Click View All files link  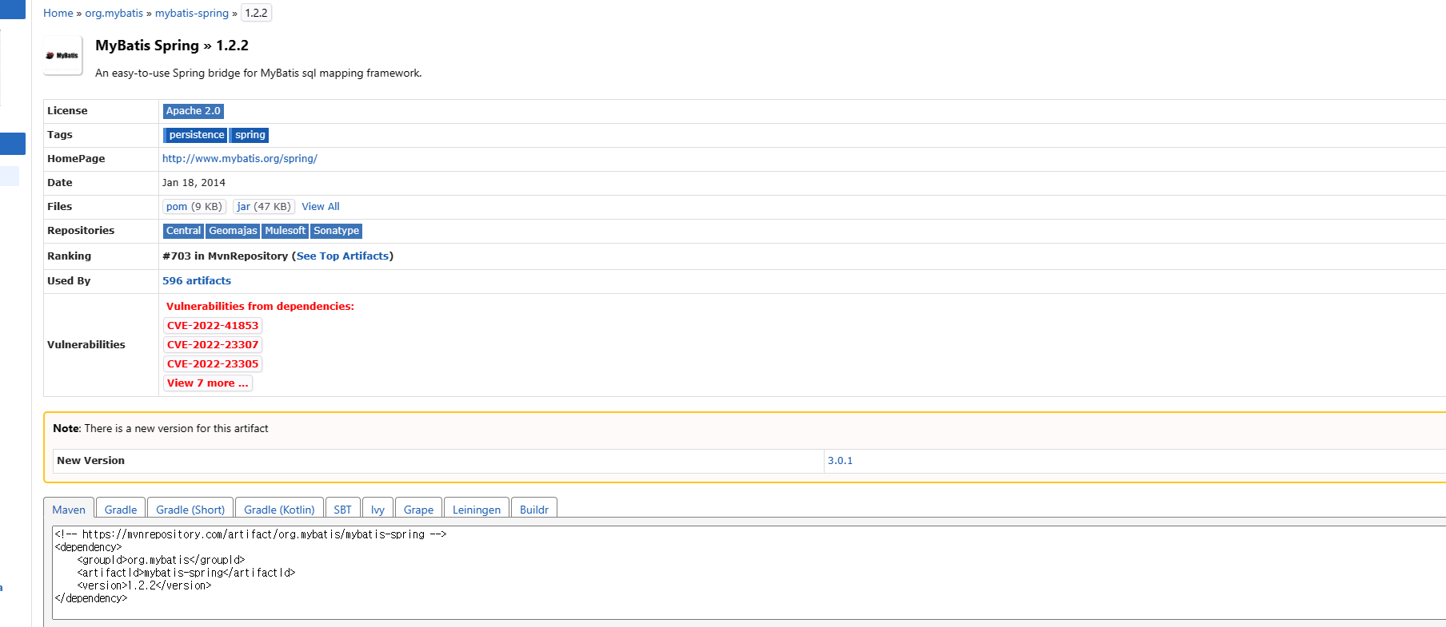(321, 207)
